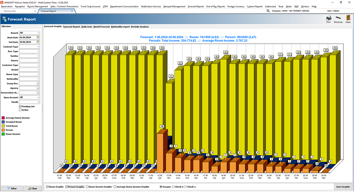Screen dimensions: 354x192
Task: Click the Close door icon
Action: [x=348, y=18]
